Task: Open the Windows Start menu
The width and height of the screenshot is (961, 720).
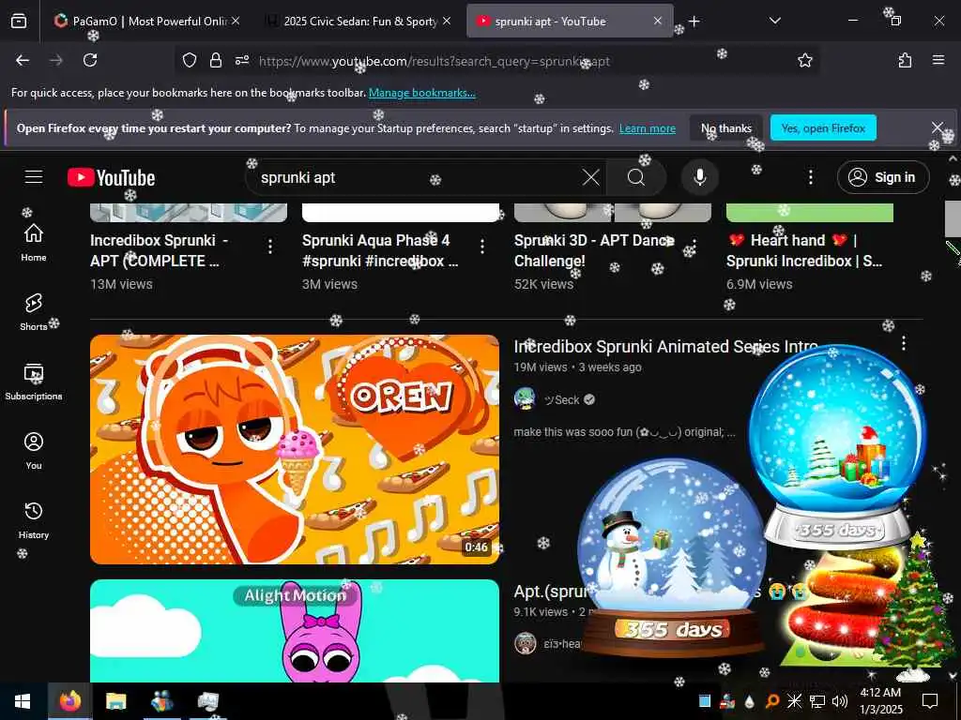Action: tap(23, 701)
